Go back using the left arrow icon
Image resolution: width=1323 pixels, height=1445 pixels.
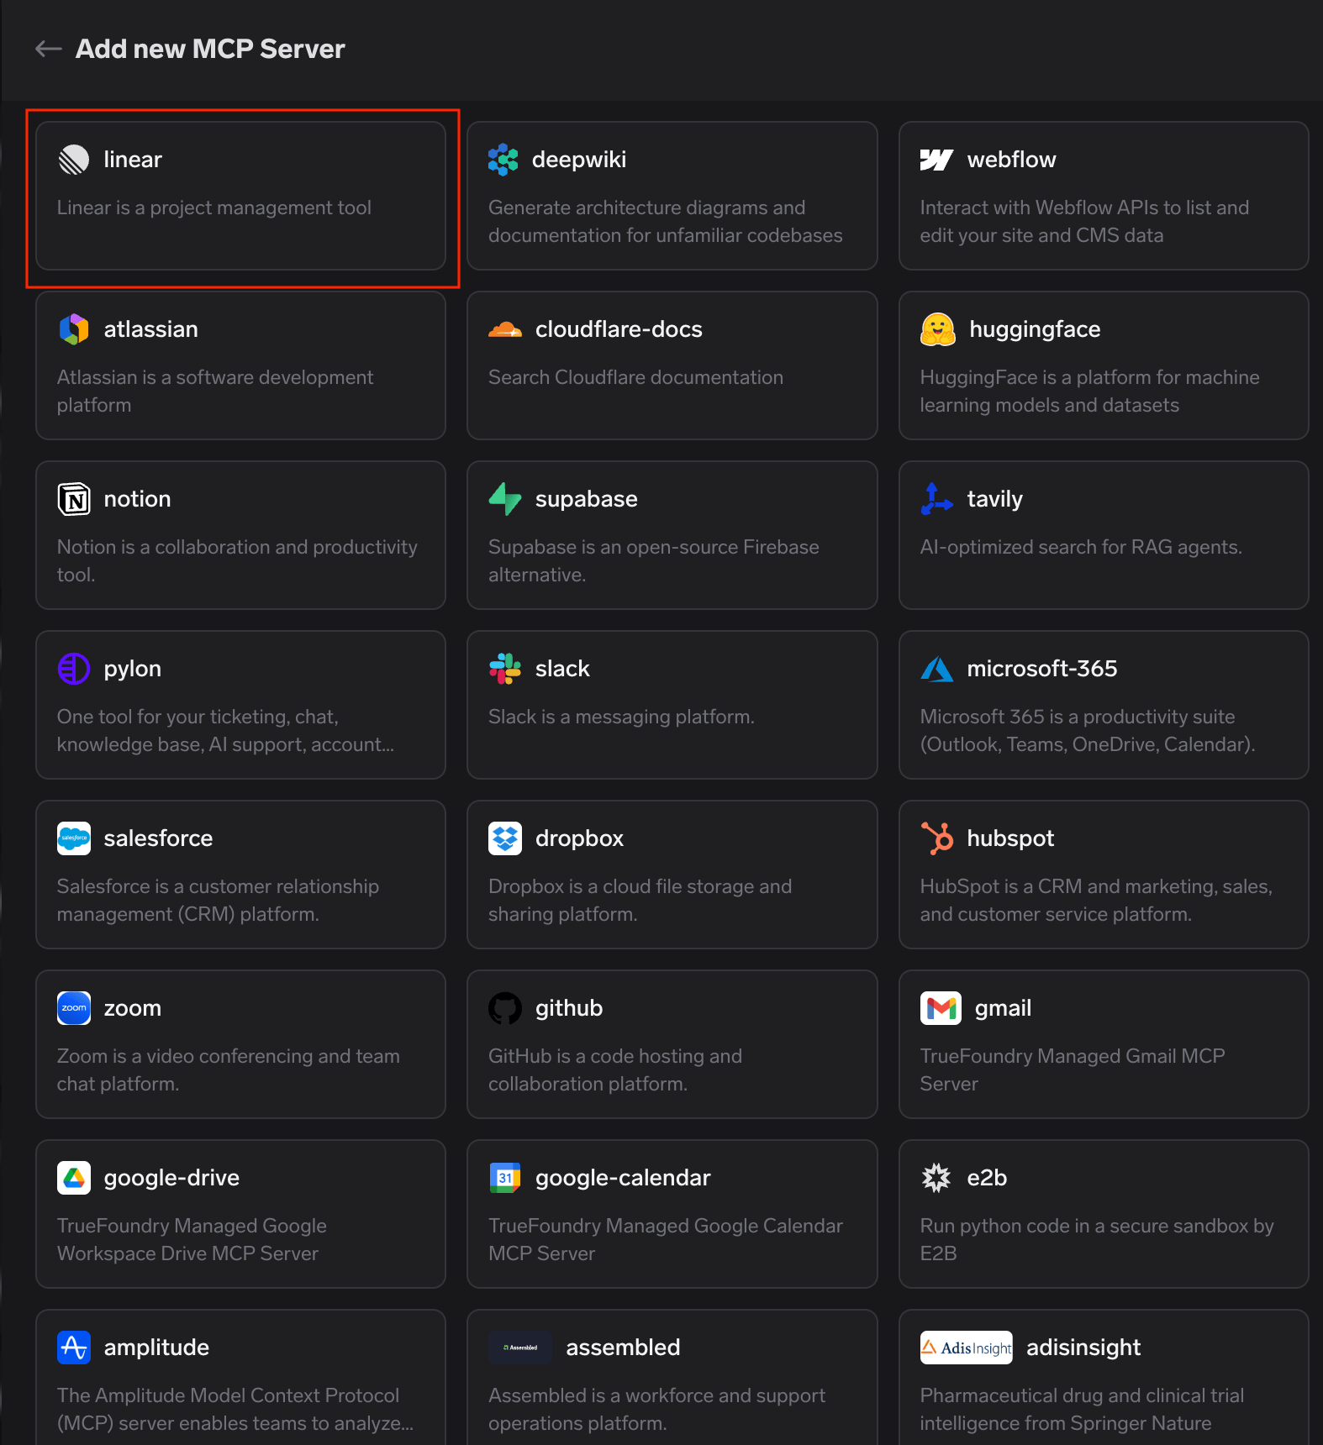[48, 49]
